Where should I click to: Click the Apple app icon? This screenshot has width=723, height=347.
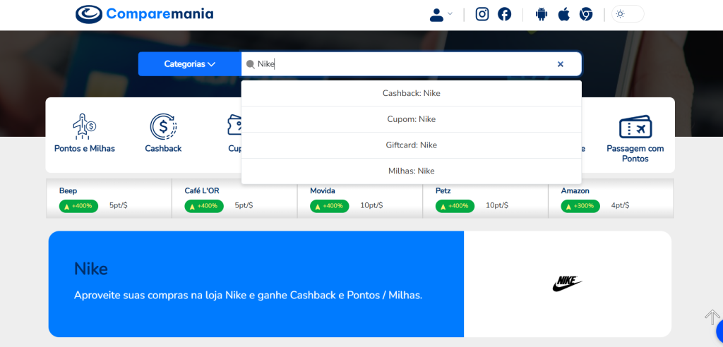[x=563, y=14]
